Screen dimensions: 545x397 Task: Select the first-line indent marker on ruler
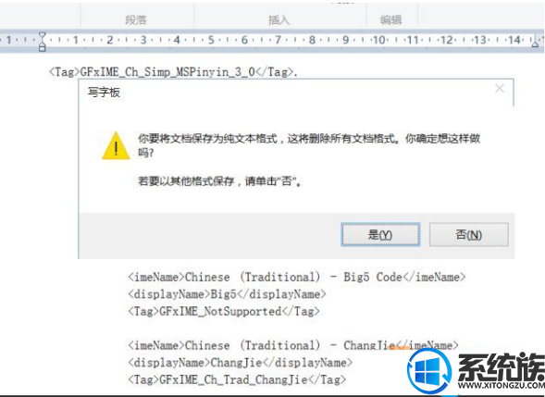click(42, 36)
